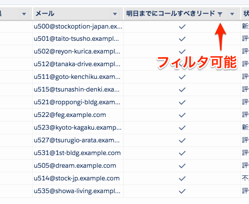Open the dropdown arrow of the leftmost column
The image size is (249, 204).
point(24,14)
